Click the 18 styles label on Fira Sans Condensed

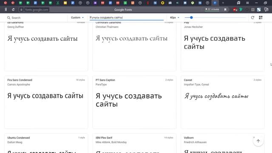click(80, 80)
